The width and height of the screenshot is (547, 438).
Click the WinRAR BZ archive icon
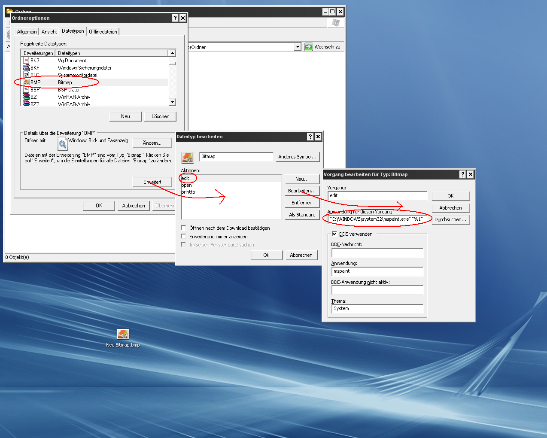[x=26, y=97]
